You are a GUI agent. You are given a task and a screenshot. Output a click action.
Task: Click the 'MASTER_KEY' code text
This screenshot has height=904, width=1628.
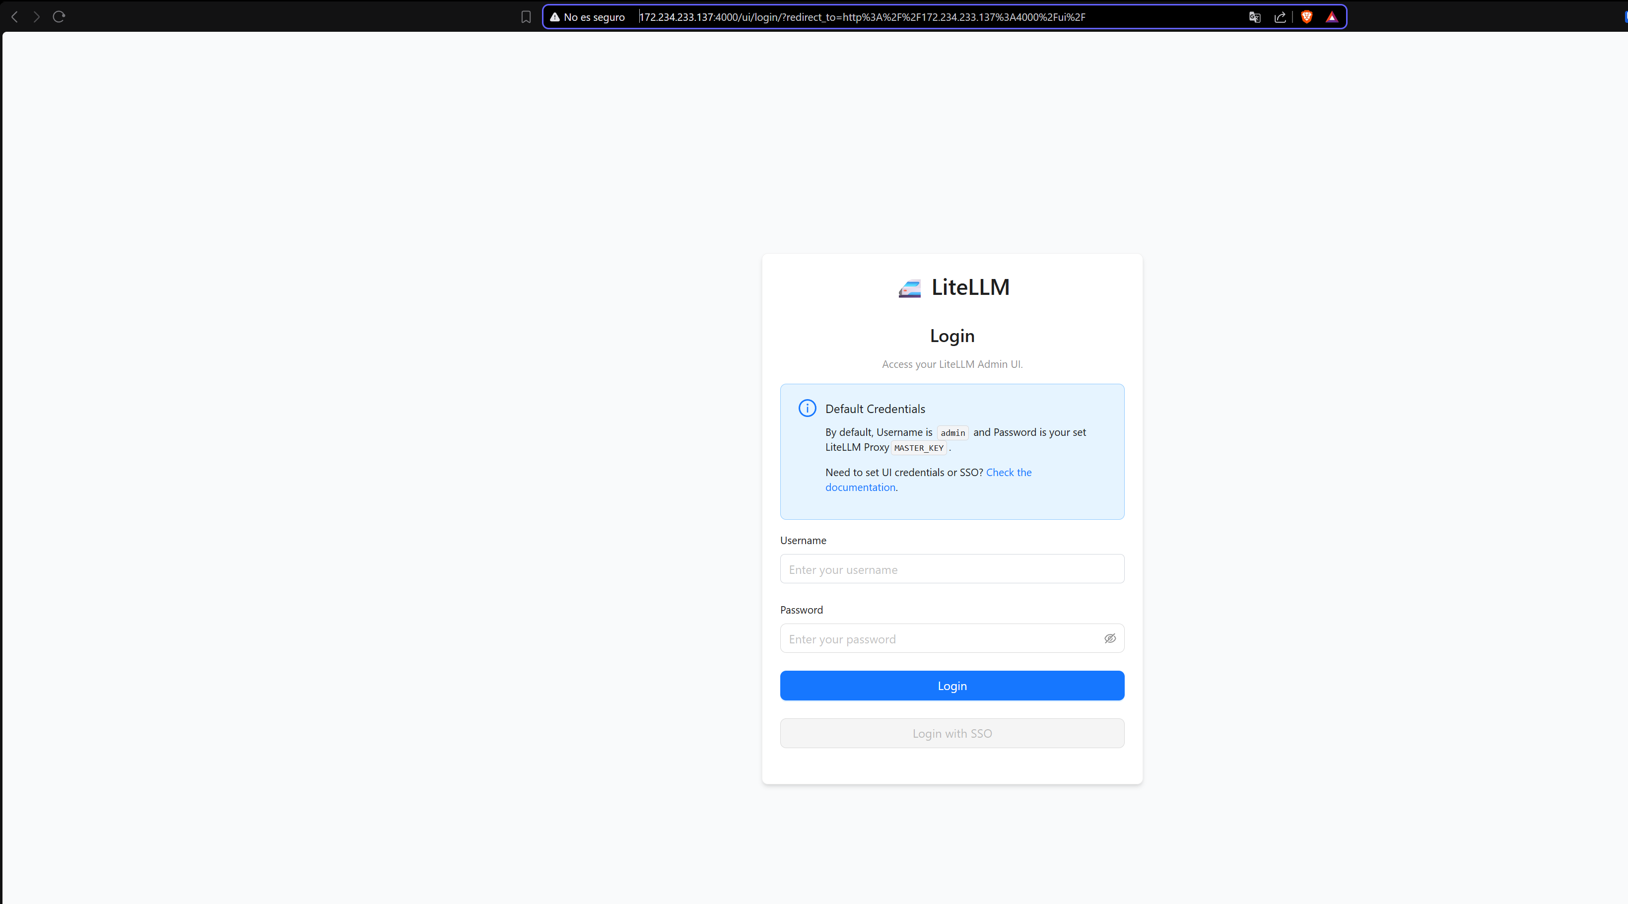pyautogui.click(x=918, y=448)
